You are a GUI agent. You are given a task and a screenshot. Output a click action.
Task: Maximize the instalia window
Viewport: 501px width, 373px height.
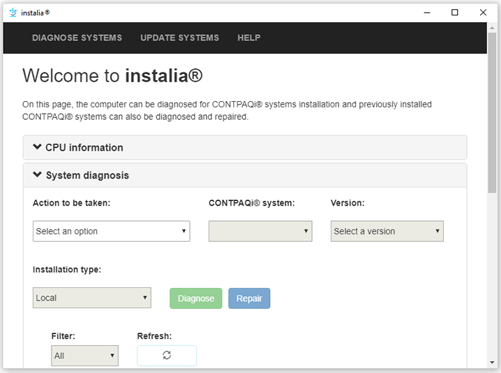[x=455, y=12]
